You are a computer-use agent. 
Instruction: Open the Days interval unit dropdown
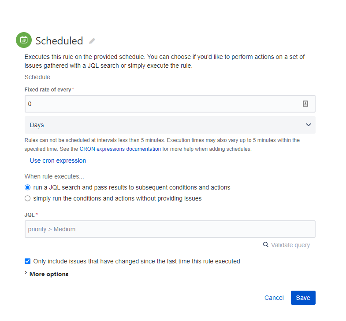coord(170,125)
